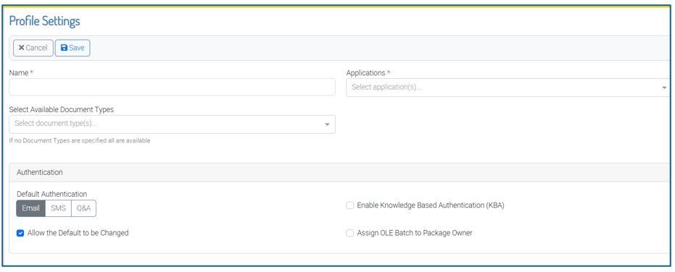675x272 pixels.
Task: Click the Applications dropdown arrow
Action: [x=664, y=88]
